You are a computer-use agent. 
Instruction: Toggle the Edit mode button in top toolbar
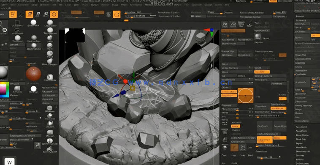13,14
